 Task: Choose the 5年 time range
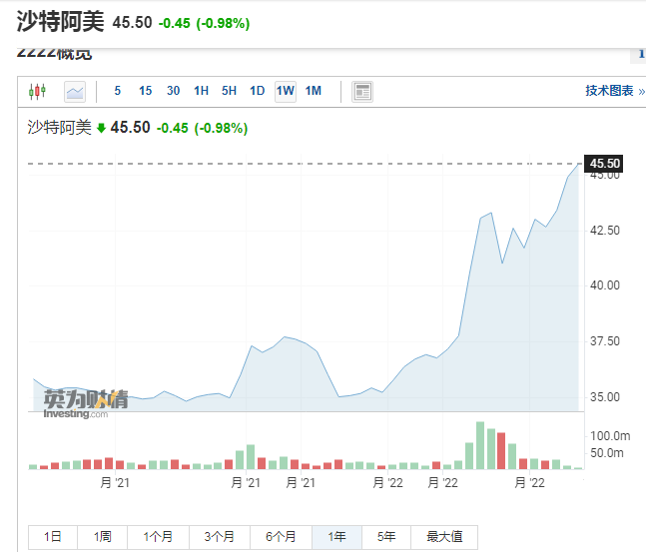point(386,537)
